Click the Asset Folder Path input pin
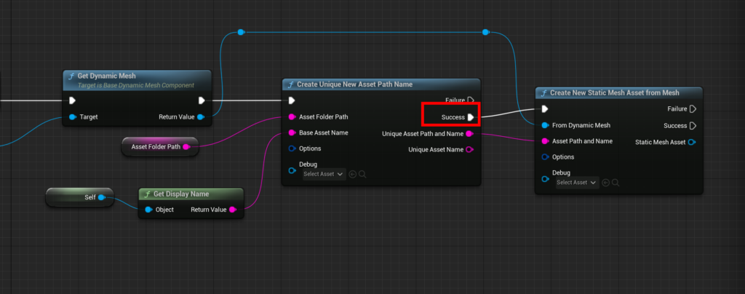Viewport: 745px width, 294px height. (x=292, y=117)
